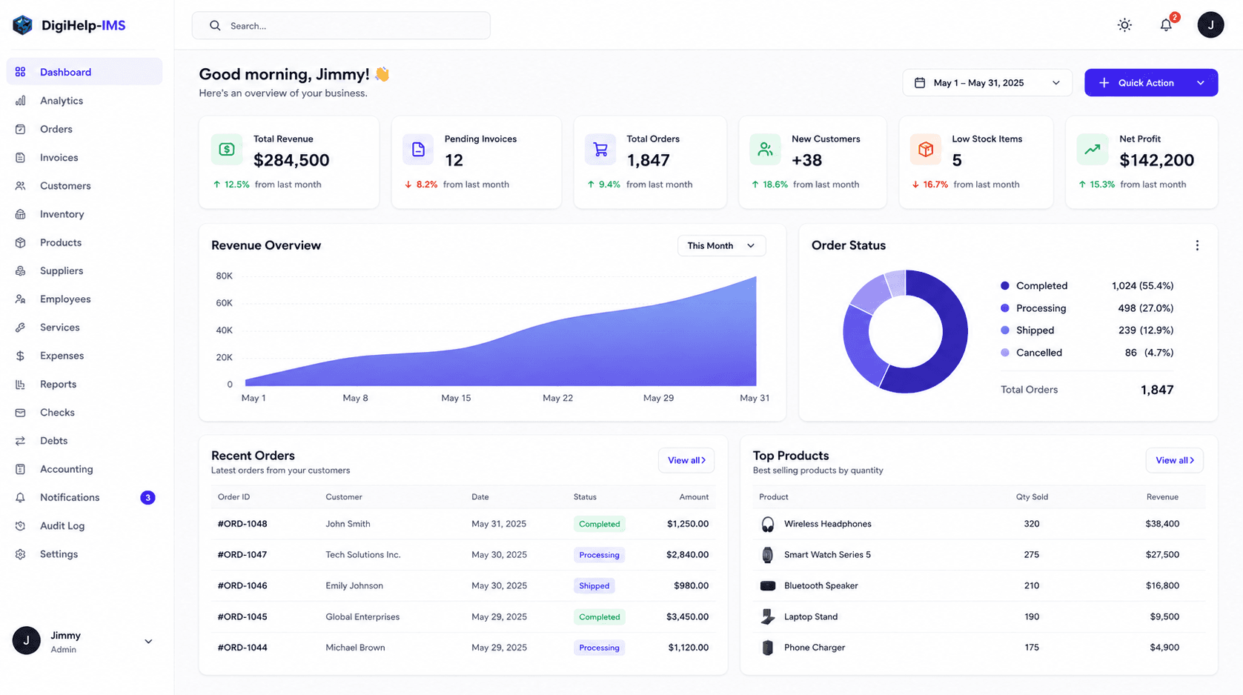Open Products in sidebar
The image size is (1243, 695).
[84, 242]
